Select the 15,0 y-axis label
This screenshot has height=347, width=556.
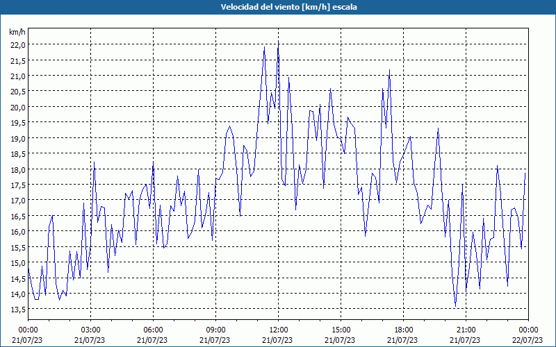pyautogui.click(x=19, y=263)
